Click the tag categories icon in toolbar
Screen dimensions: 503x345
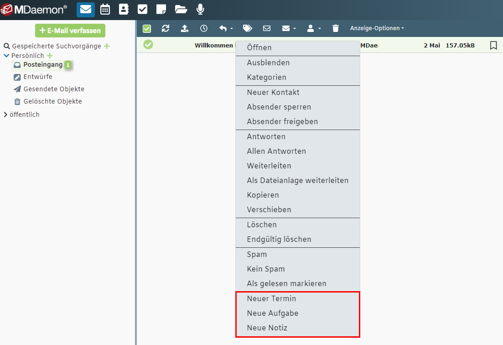click(x=248, y=28)
